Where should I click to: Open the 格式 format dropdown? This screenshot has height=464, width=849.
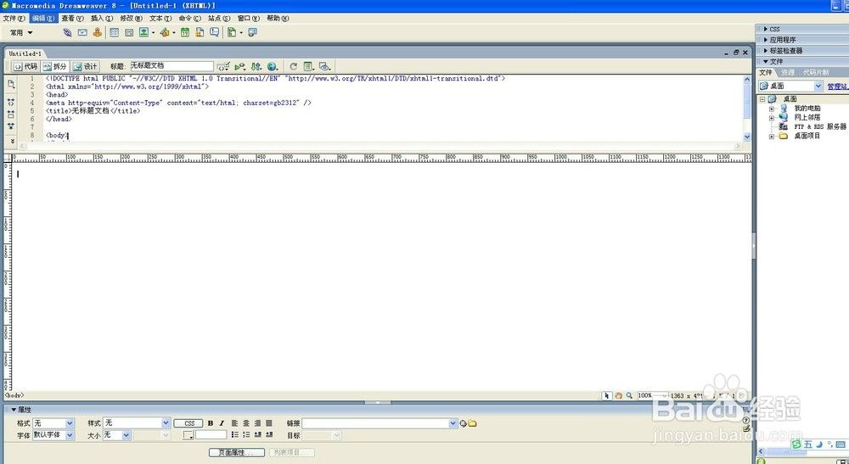point(53,423)
